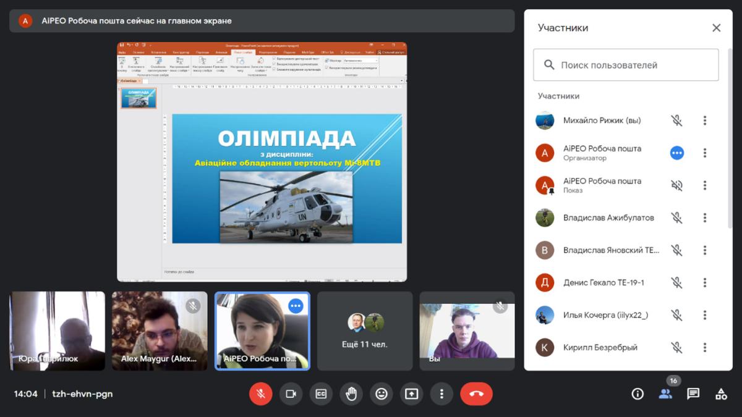Close the Участники side panel
The width and height of the screenshot is (742, 417).
point(716,28)
